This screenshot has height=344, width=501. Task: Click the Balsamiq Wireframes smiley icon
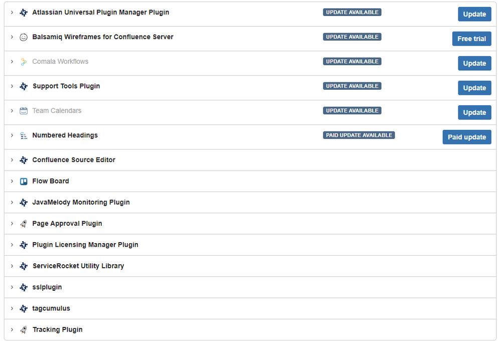(x=24, y=37)
